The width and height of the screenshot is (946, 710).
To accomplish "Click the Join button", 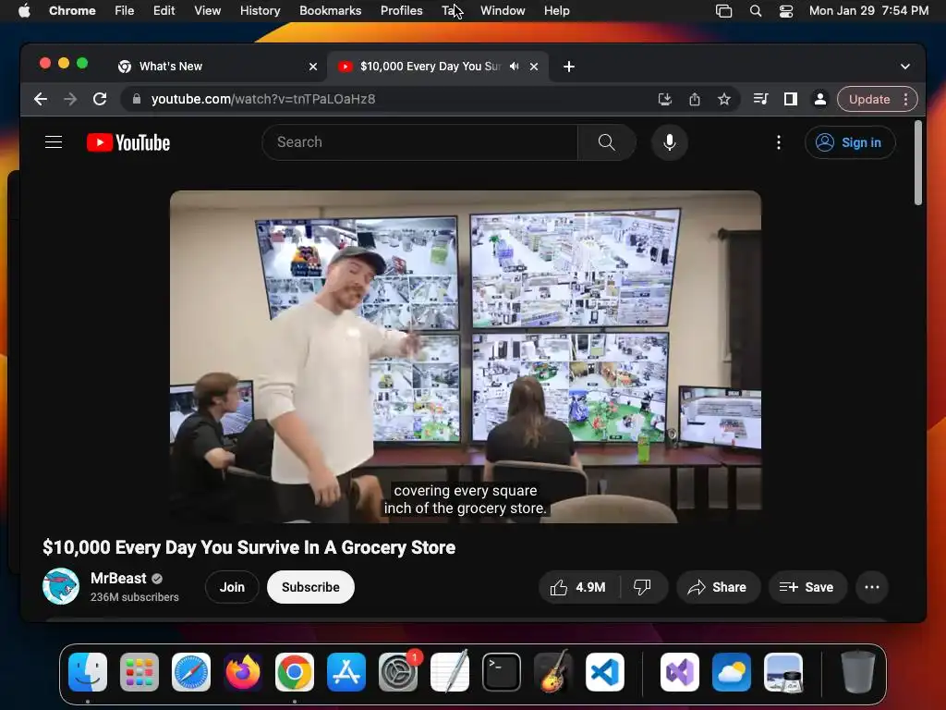I will coord(232,587).
